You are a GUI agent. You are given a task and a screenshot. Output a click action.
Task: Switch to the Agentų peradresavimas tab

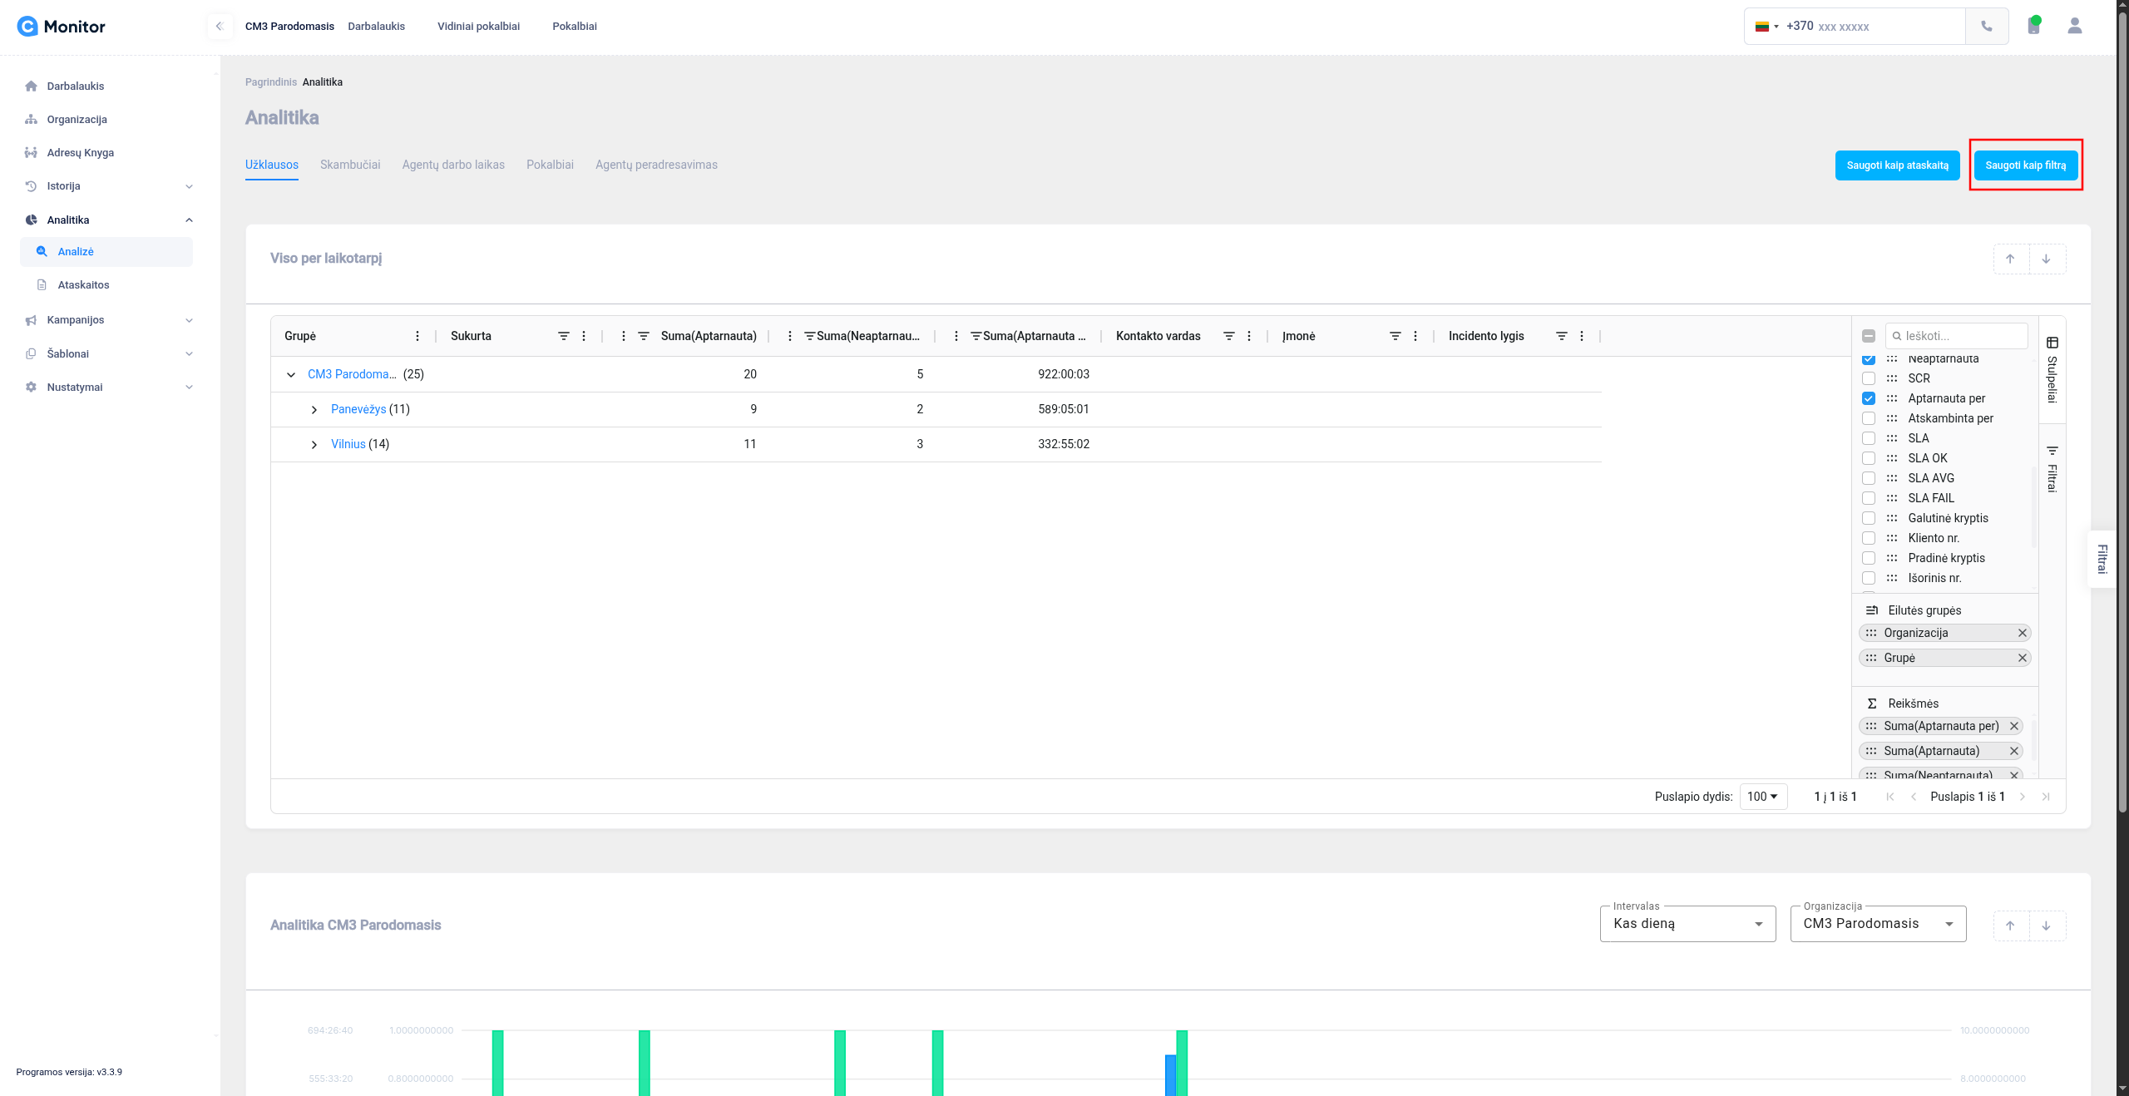(x=656, y=165)
